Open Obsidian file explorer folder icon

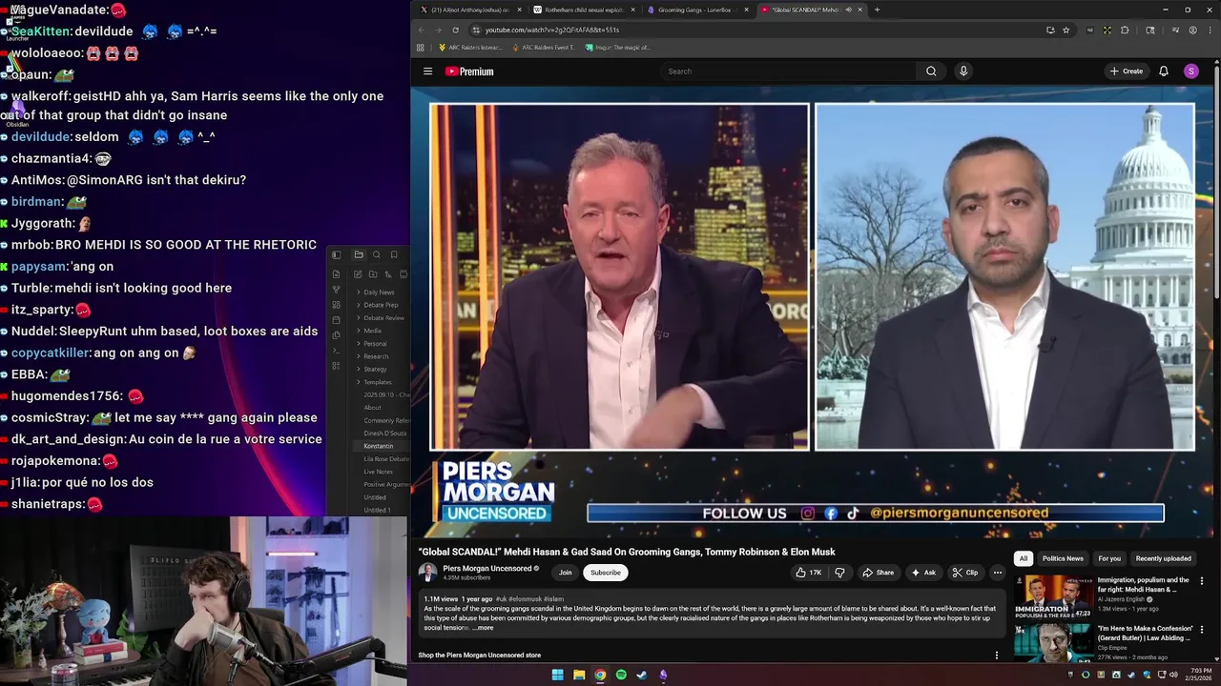click(359, 254)
